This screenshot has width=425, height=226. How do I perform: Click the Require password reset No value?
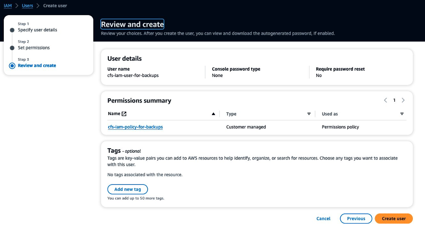(x=319, y=75)
